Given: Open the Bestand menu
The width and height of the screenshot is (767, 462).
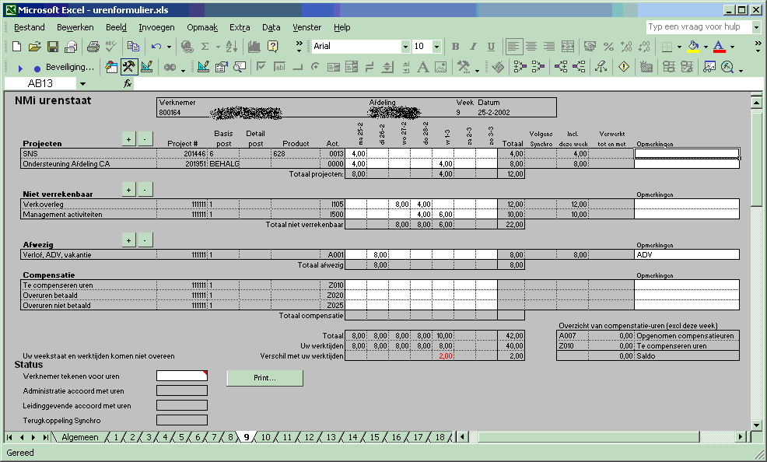Looking at the screenshot, I should pyautogui.click(x=30, y=27).
